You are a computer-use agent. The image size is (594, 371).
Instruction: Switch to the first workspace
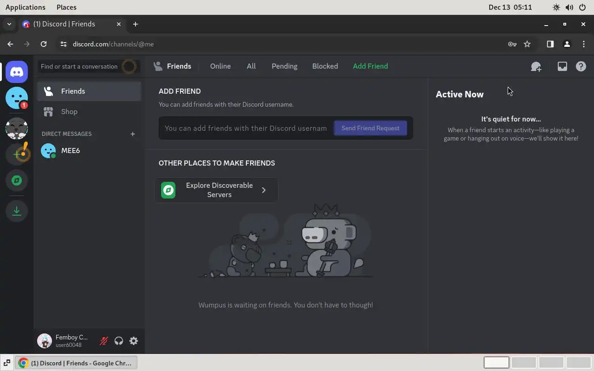(497, 363)
